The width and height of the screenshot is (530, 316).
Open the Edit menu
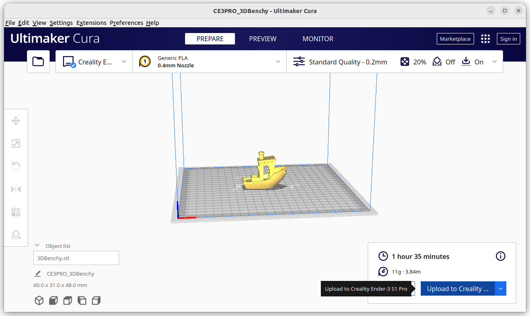(24, 23)
